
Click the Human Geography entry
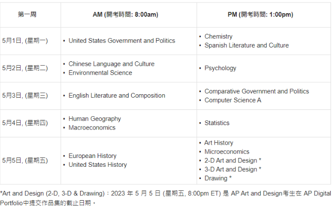(94, 119)
